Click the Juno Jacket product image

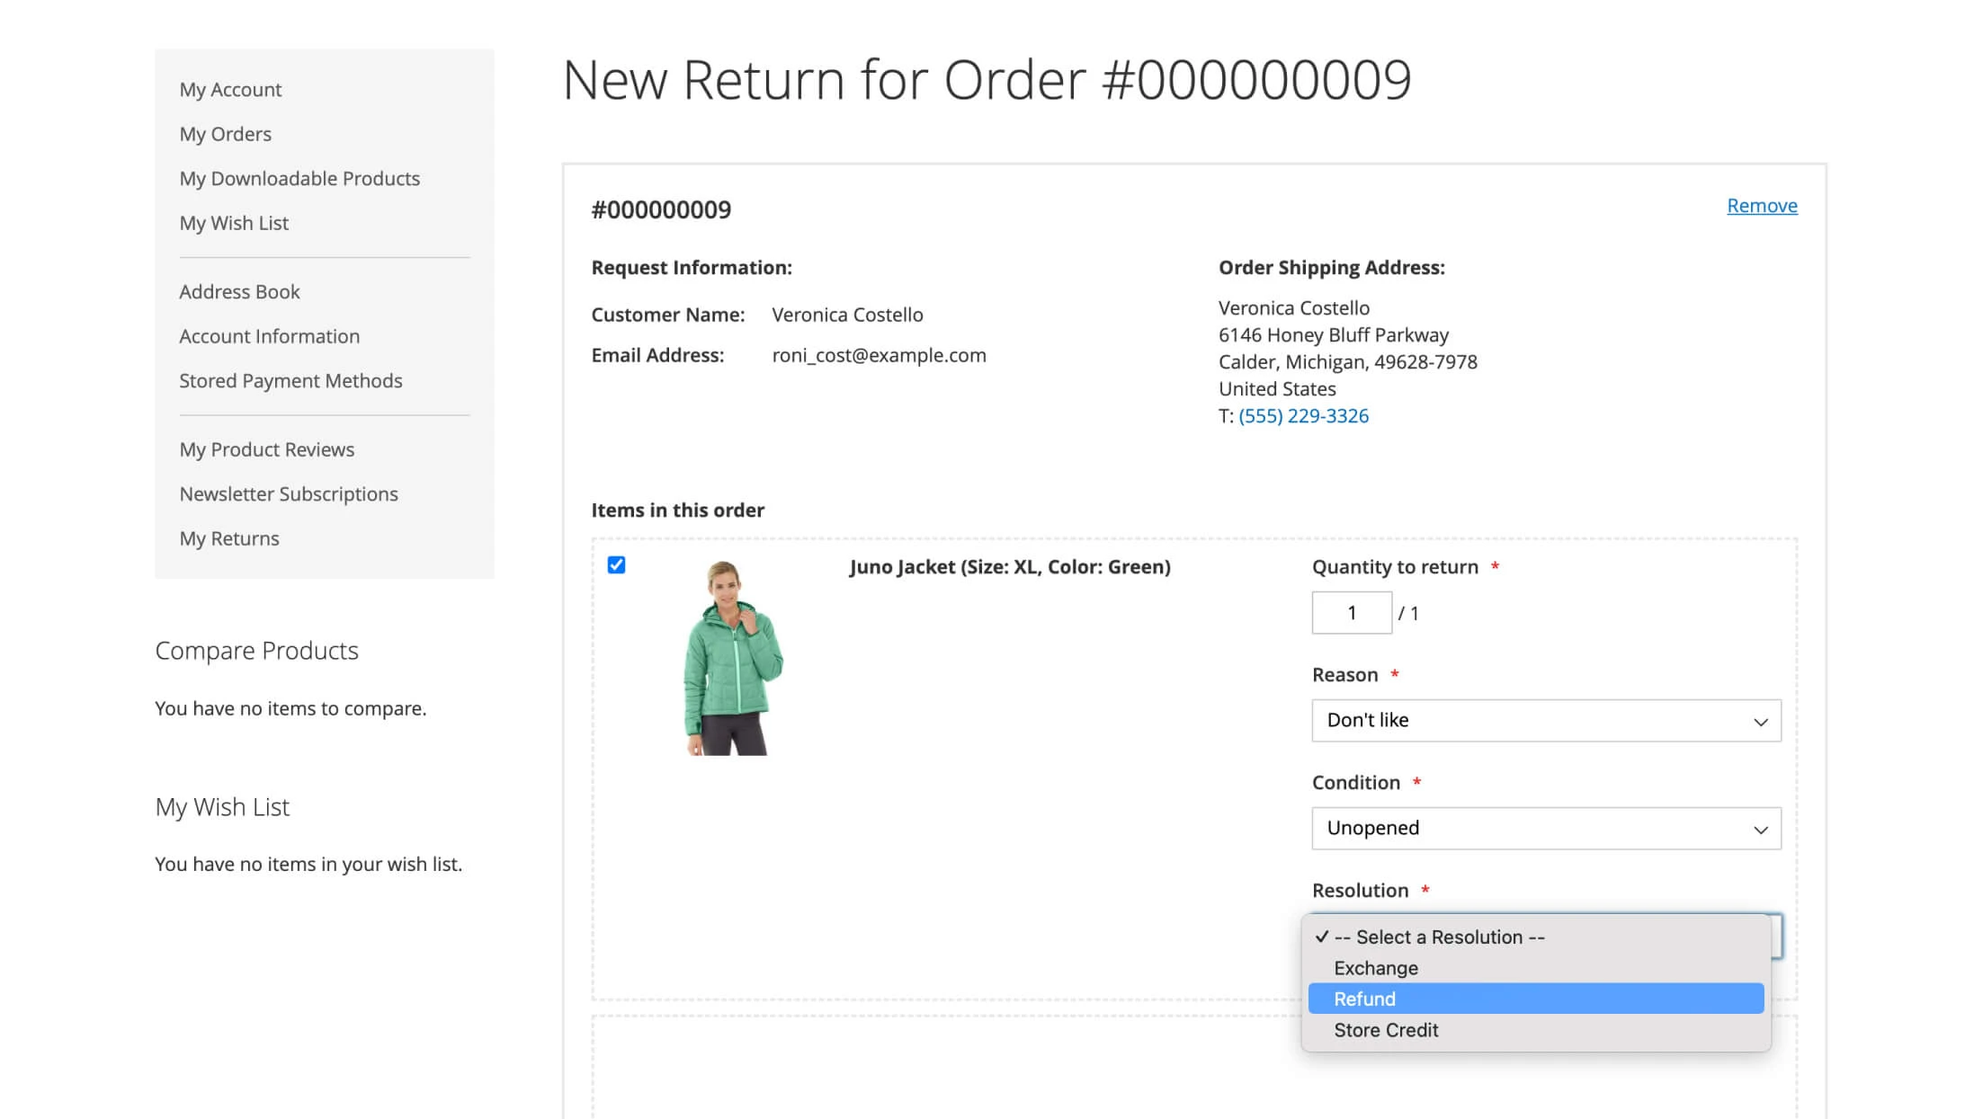click(731, 659)
